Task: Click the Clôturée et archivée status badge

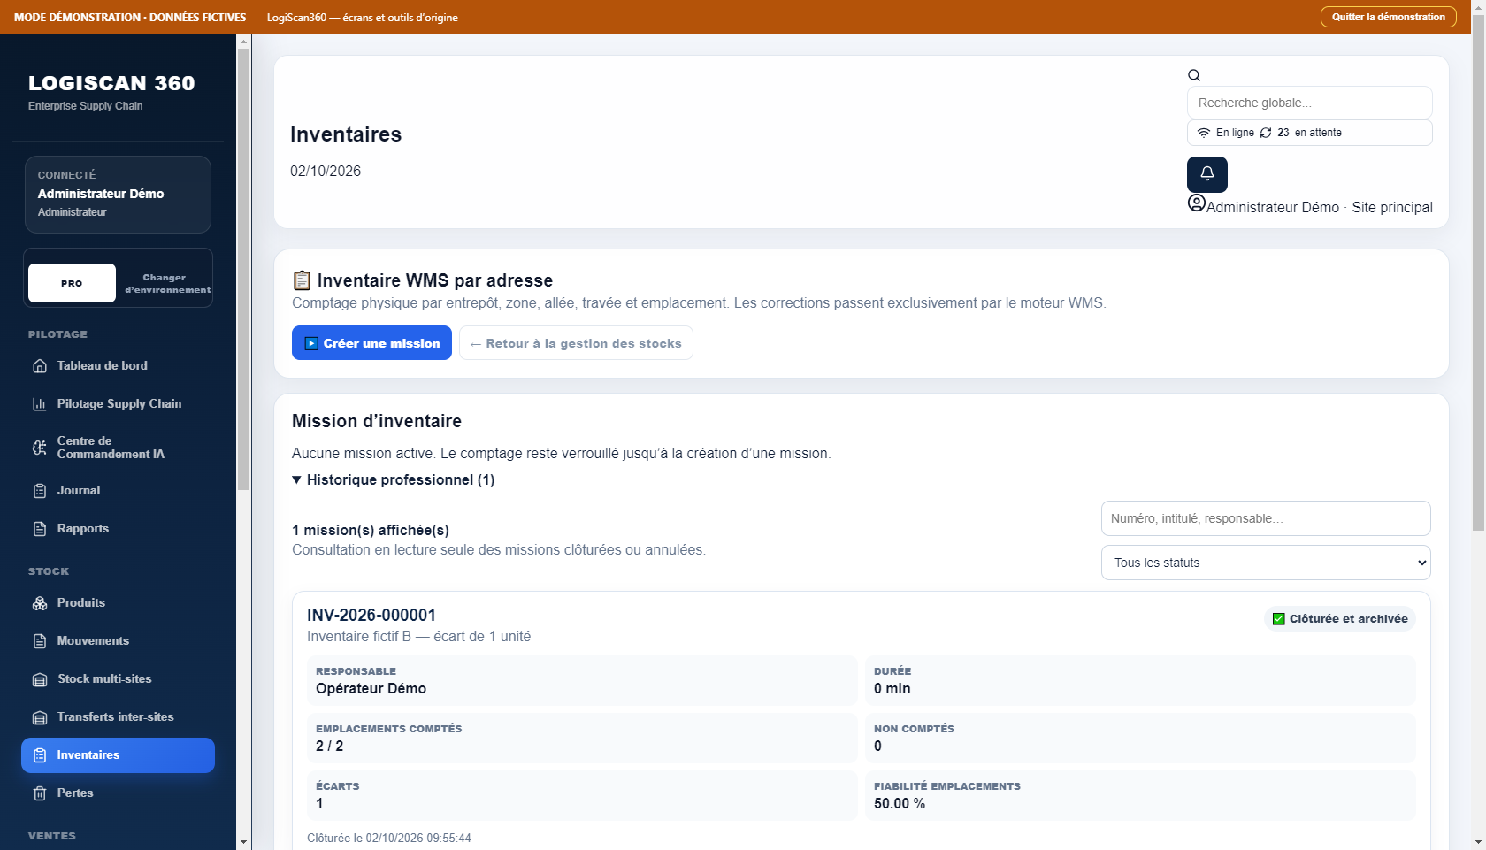Action: click(1340, 619)
